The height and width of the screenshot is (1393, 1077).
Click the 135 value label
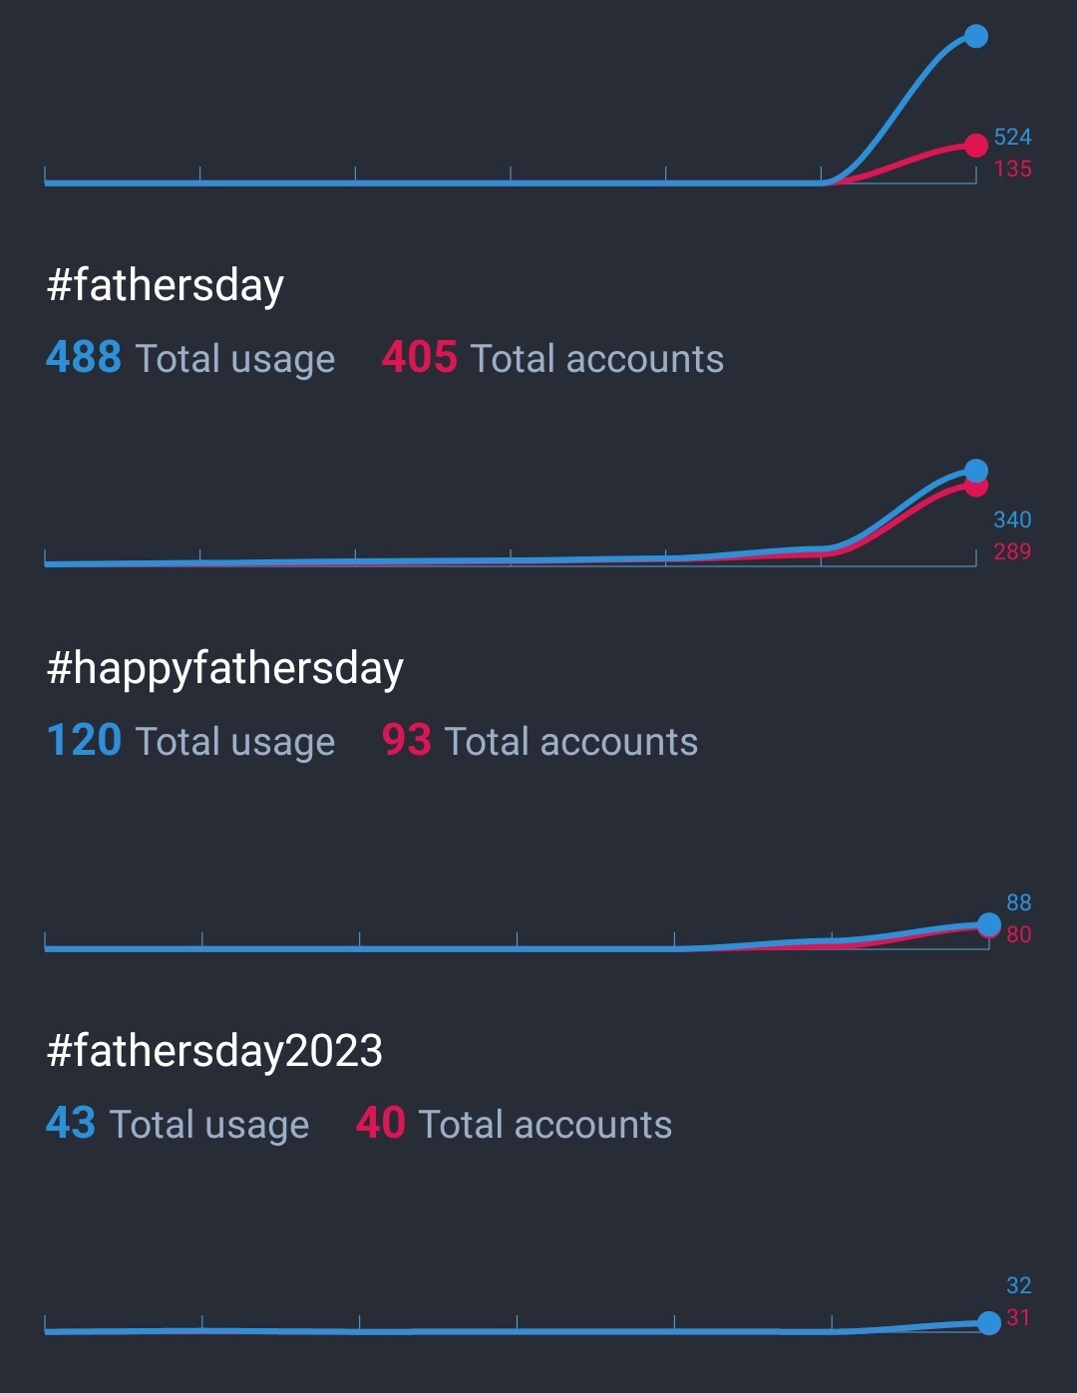pyautogui.click(x=1012, y=169)
